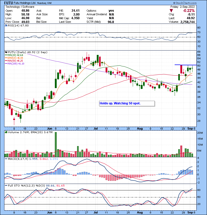Click the date Friday 2-Sep-2022

pos(182,7)
